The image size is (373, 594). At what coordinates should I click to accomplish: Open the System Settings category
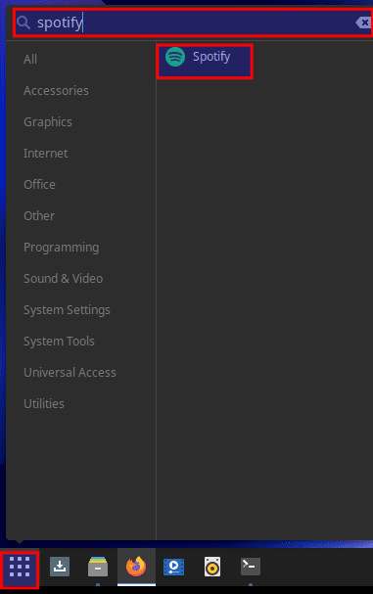[x=67, y=310]
